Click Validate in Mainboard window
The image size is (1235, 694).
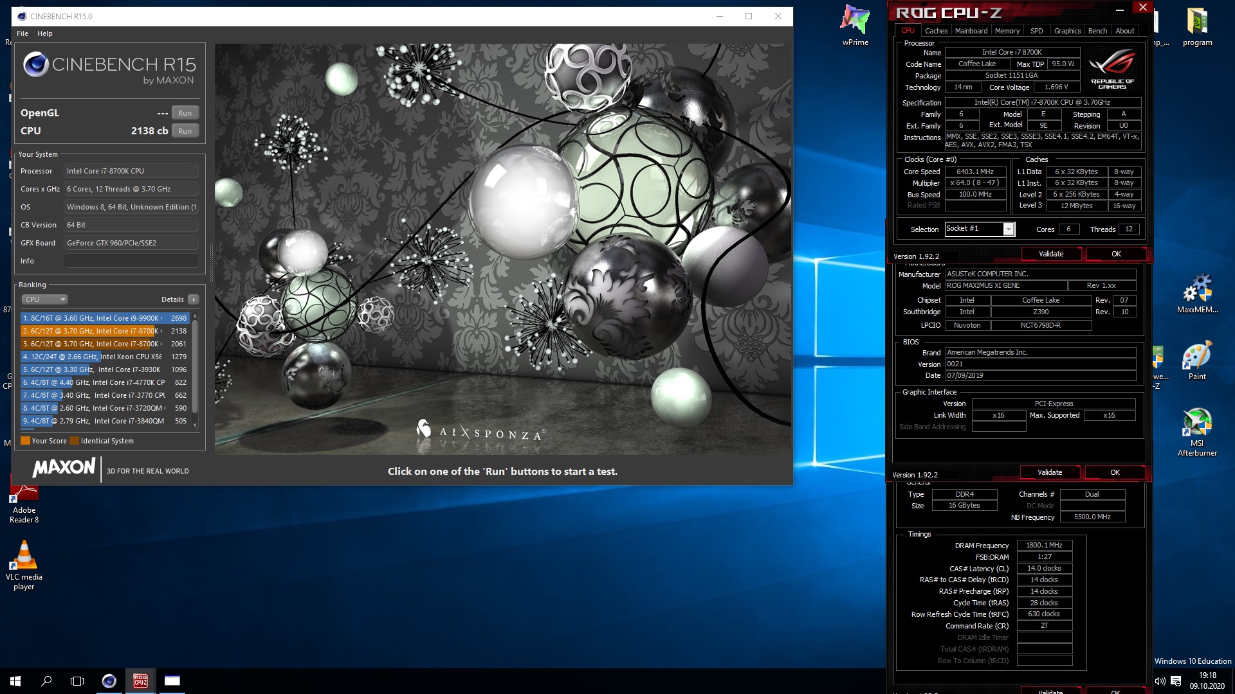pos(1050,472)
